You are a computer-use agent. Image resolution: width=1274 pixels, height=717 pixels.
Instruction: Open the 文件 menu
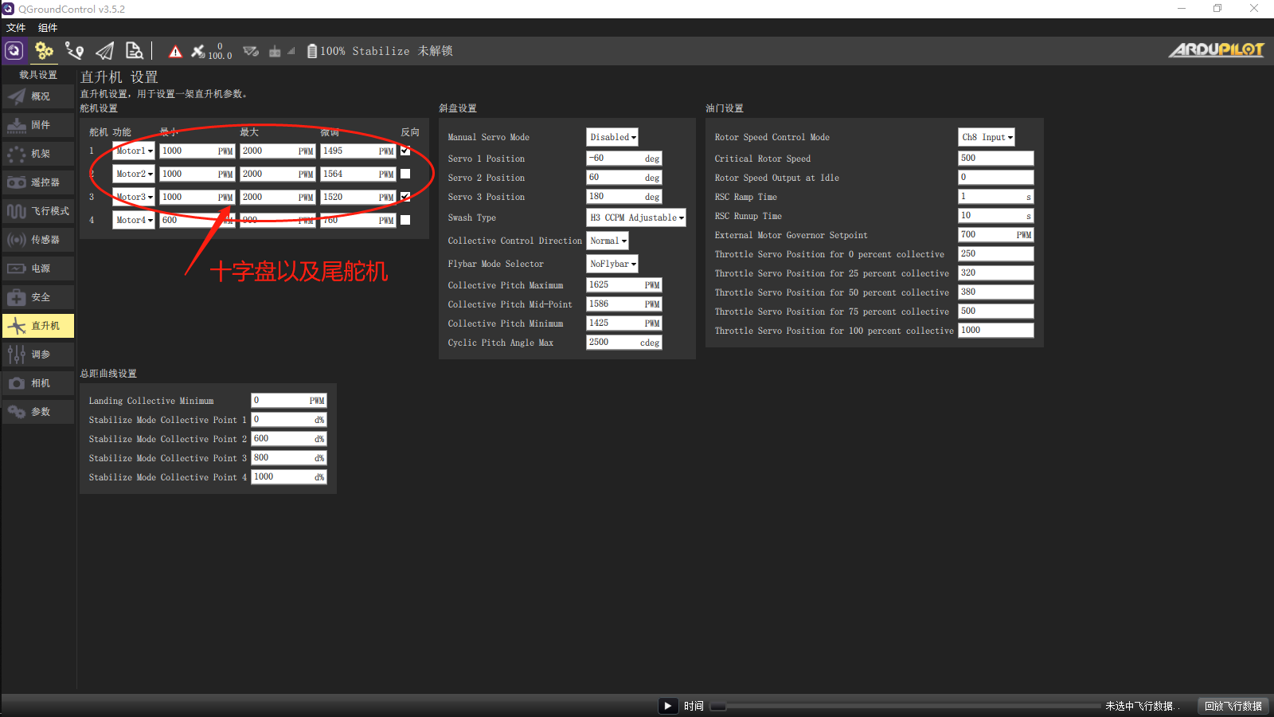(x=16, y=28)
